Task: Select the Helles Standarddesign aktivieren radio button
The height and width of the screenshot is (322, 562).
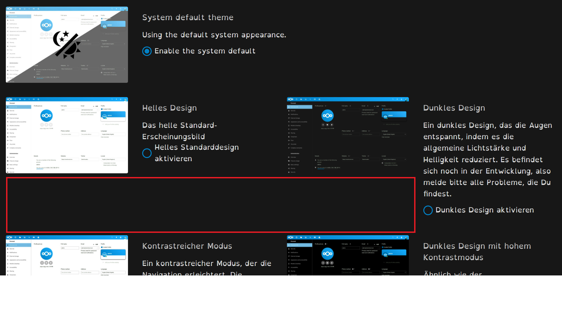Action: [x=147, y=153]
